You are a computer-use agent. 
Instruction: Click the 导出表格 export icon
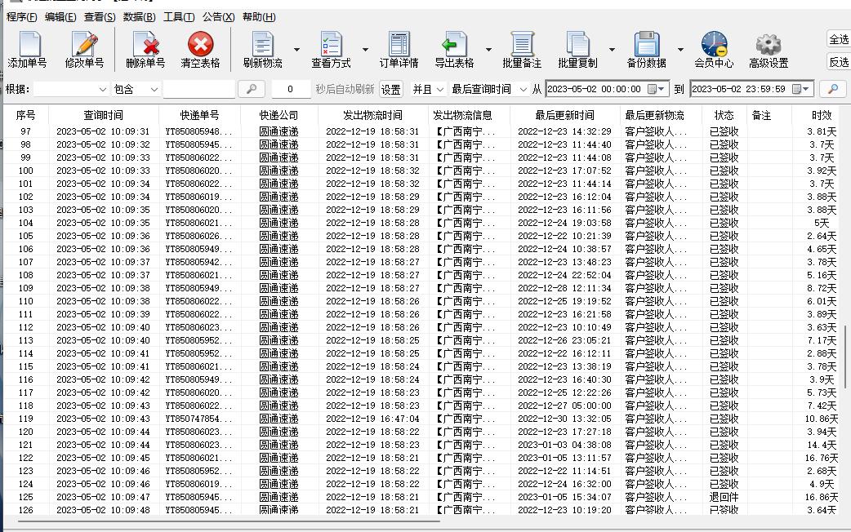coord(454,47)
